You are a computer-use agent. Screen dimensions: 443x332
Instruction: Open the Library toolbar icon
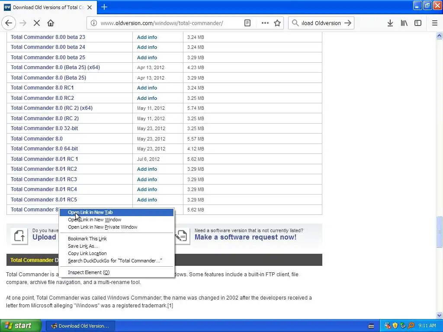pyautogui.click(x=404, y=23)
